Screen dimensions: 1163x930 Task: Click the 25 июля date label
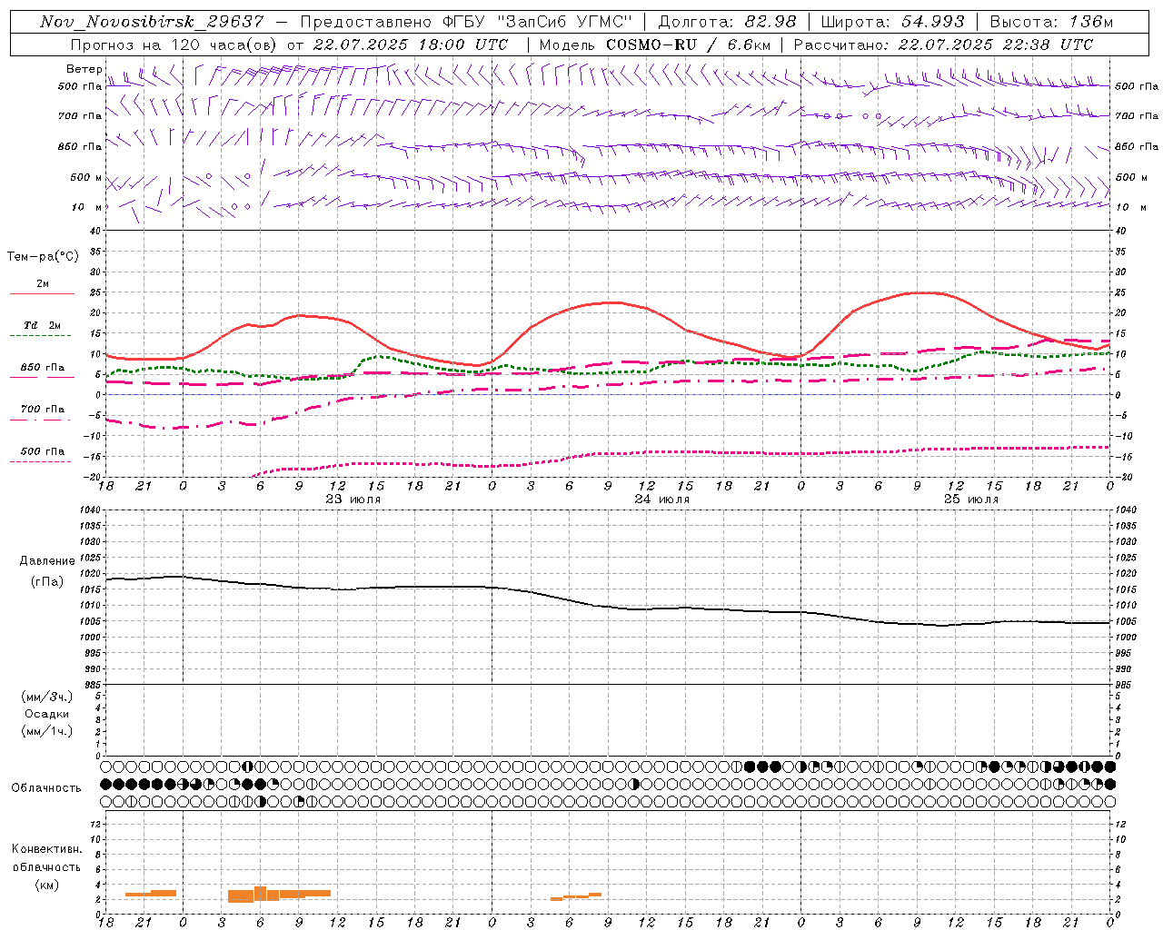pos(971,500)
